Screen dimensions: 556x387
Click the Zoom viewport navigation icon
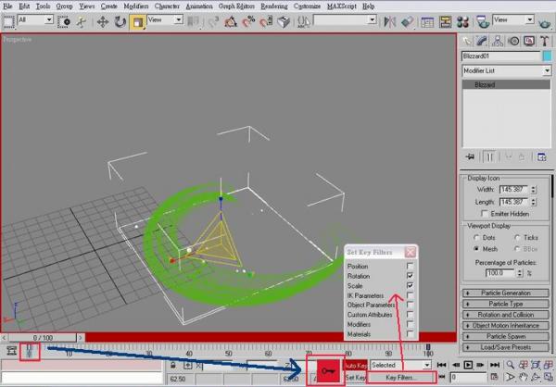[x=510, y=366]
